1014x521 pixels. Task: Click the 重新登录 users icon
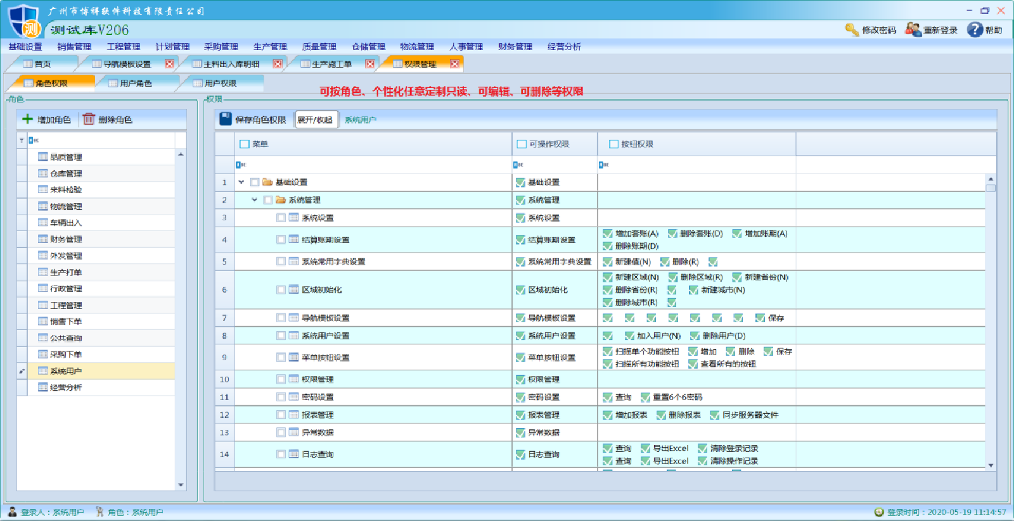[x=913, y=30]
